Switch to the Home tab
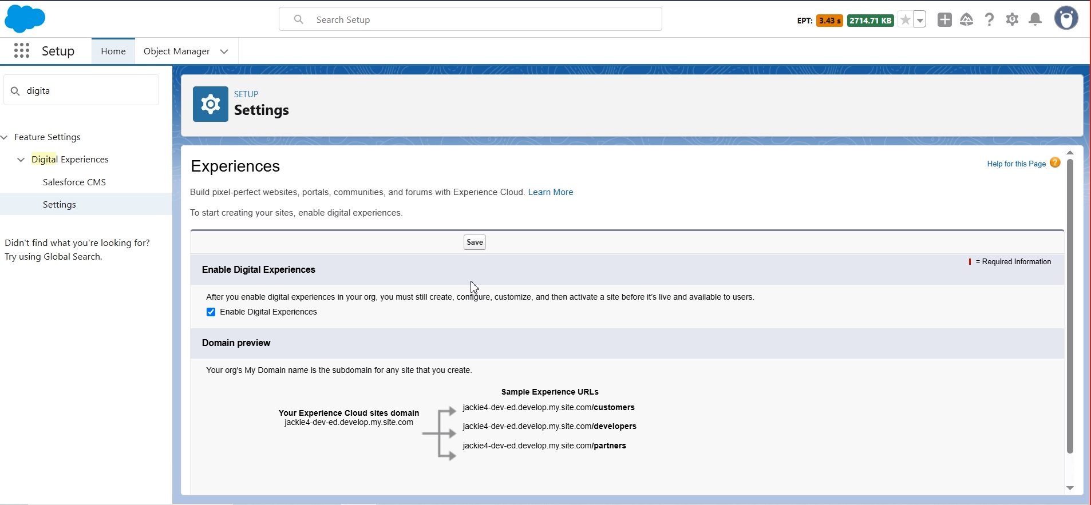Viewport: 1091px width, 505px height. coord(113,51)
